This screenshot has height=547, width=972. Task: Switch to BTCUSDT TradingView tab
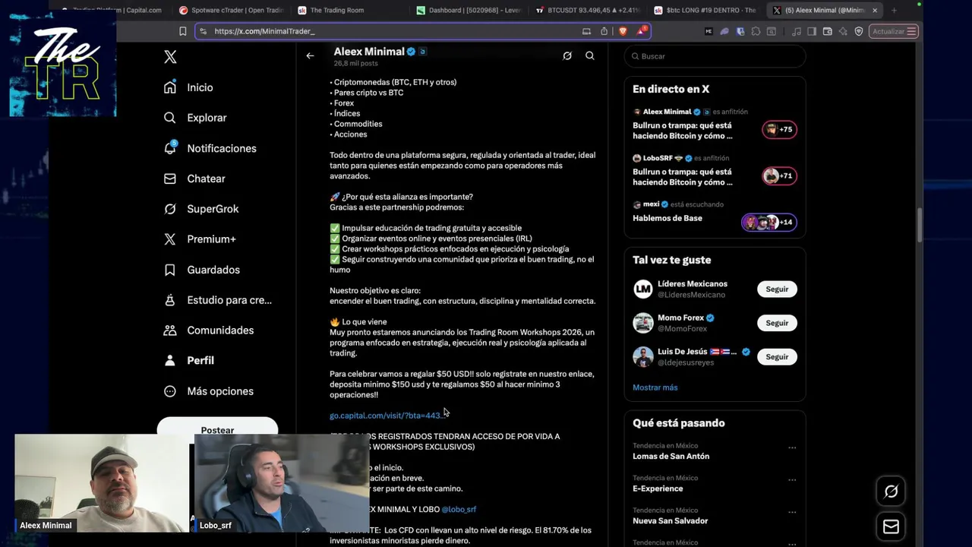[589, 10]
